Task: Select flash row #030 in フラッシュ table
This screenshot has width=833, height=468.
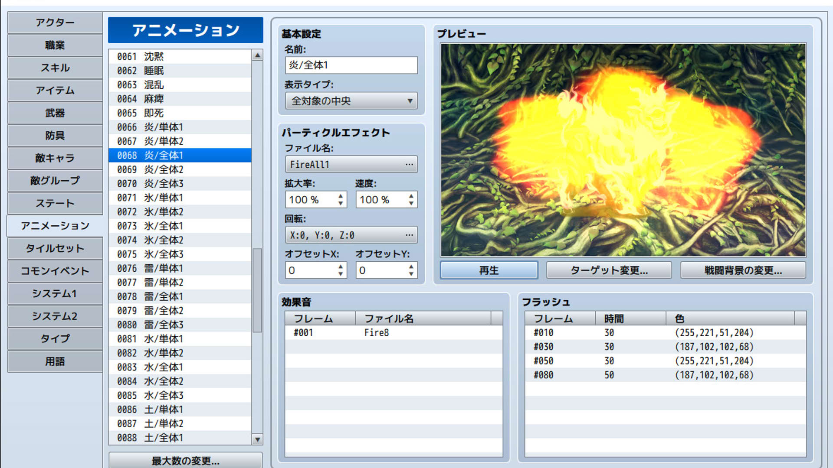Action: [x=665, y=347]
